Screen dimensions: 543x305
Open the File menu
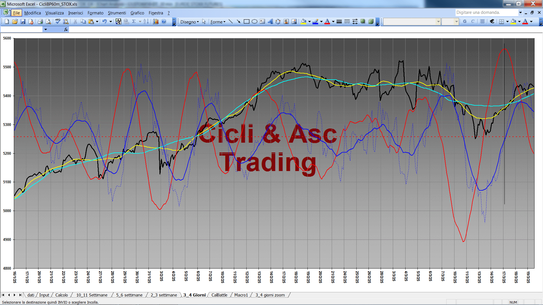point(16,13)
